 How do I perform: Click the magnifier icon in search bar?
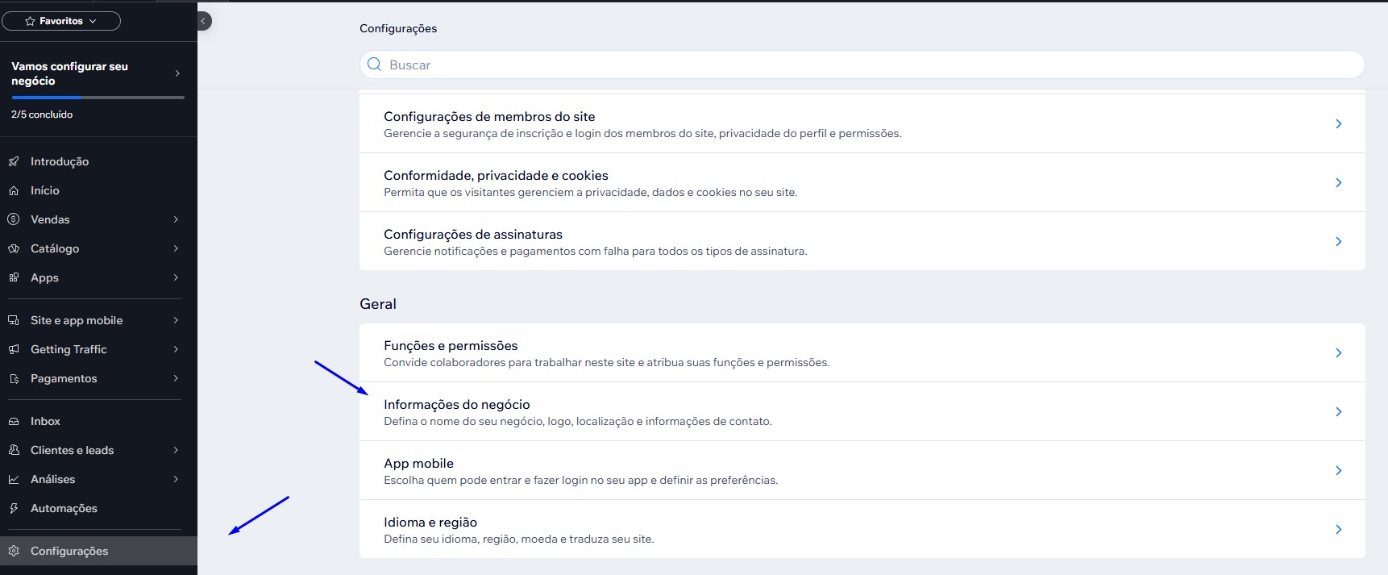374,65
